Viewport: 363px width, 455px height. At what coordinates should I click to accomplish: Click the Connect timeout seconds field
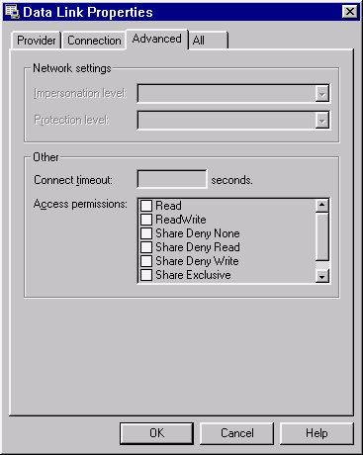click(x=172, y=179)
